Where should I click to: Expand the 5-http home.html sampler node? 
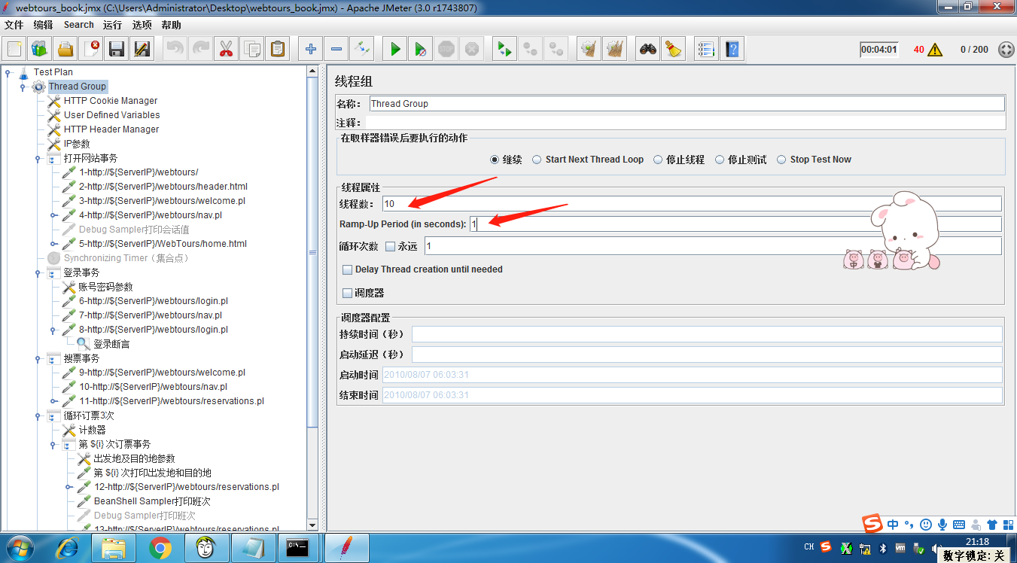(x=53, y=244)
